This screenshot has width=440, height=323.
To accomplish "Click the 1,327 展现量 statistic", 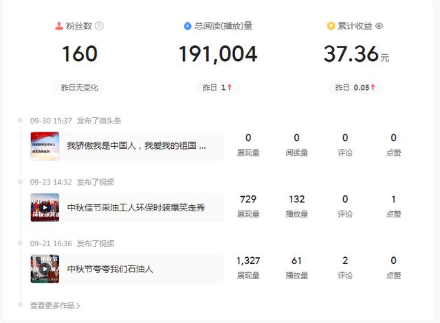I will click(x=248, y=261).
